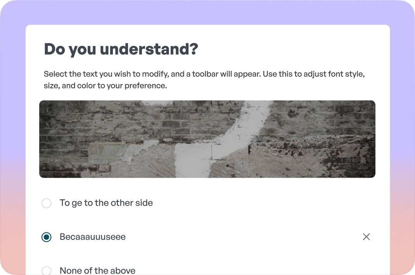Click the word "side" in the first option
415x275 pixels.
[144, 203]
